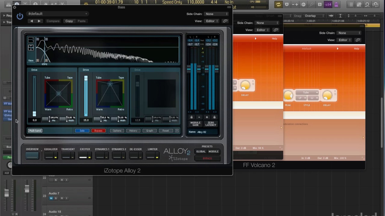The width and height of the screenshot is (385, 216).
Task: Click Module Gain button
Action: click(x=195, y=124)
